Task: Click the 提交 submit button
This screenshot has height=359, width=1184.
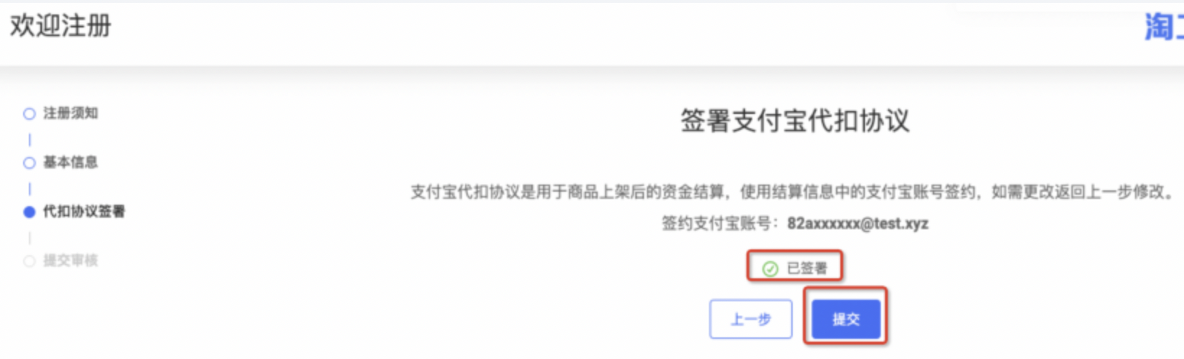Action: pyautogui.click(x=846, y=319)
